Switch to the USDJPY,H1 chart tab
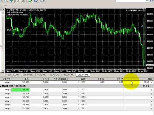 coord(69,75)
